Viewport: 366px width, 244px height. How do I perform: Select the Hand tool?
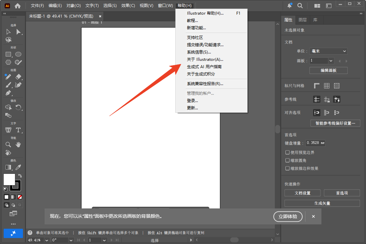click(18, 144)
